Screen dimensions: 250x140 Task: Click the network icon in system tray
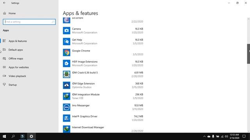(222, 136)
